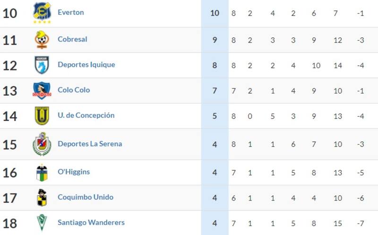Go to the O'Higgins team page
The width and height of the screenshot is (378, 235).
[x=74, y=172]
